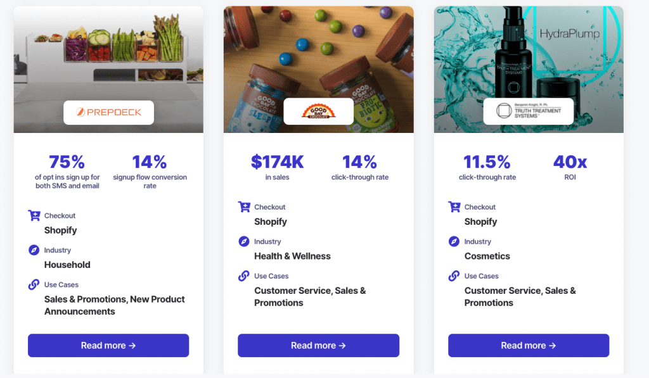Click the Industry compass icon above Health & Wellness

click(244, 241)
